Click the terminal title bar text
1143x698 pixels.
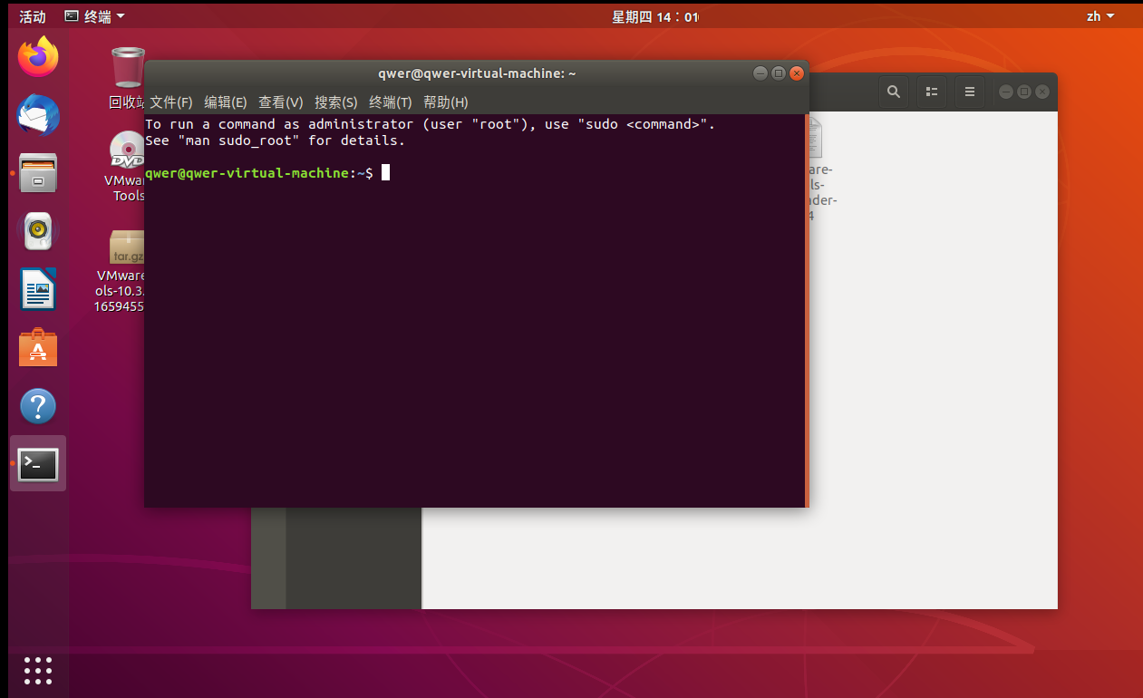pyautogui.click(x=477, y=73)
